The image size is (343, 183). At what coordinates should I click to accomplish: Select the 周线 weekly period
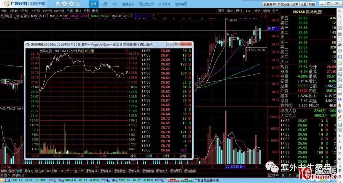click(78, 11)
